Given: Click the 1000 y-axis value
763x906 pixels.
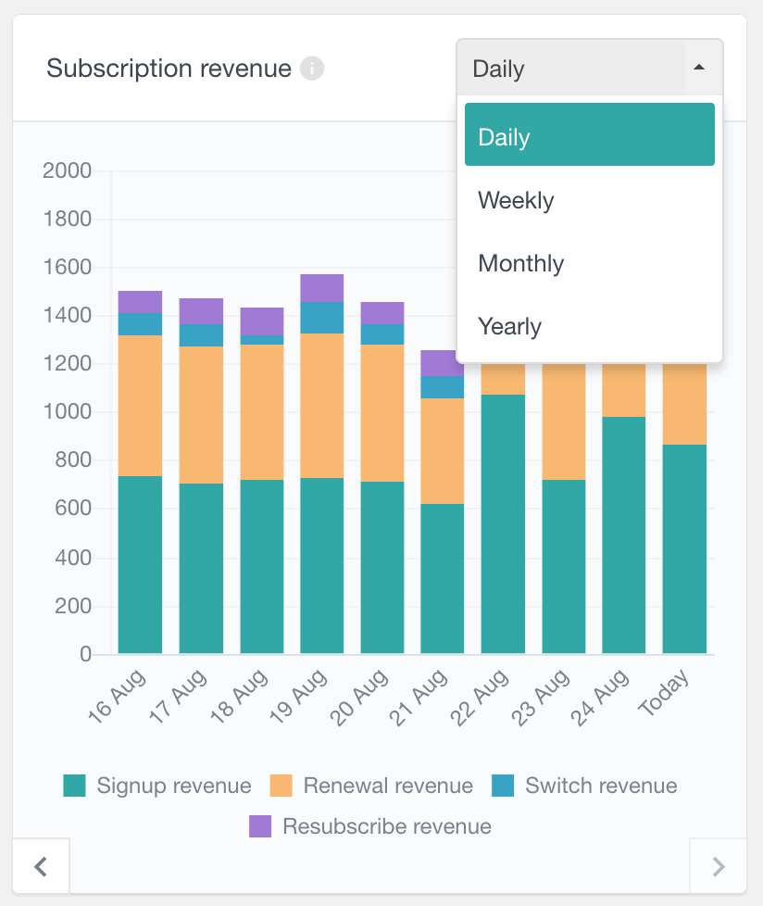Looking at the screenshot, I should 67,411.
